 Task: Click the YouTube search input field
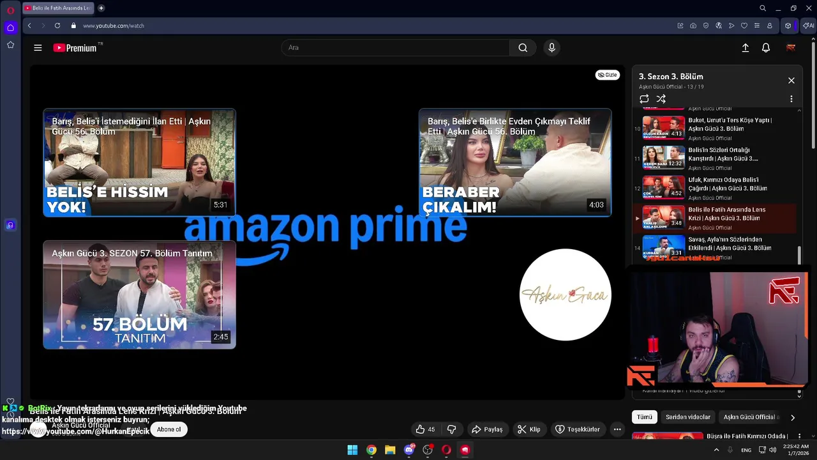396,47
